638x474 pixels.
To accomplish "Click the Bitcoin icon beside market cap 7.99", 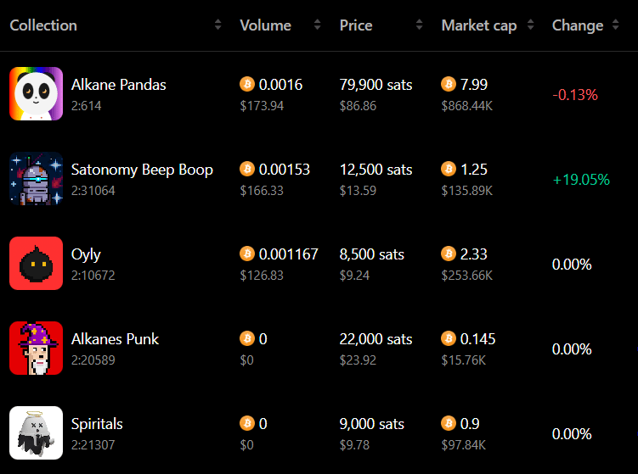I will (x=449, y=84).
